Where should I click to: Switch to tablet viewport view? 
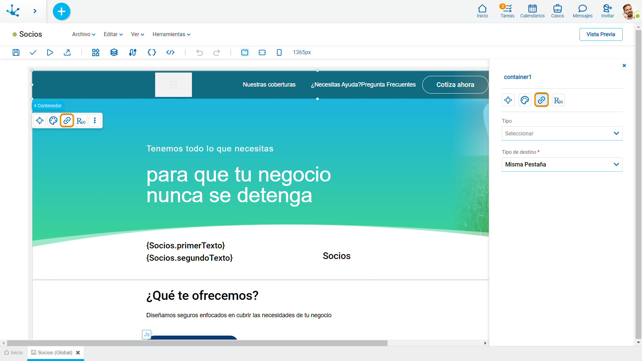(262, 52)
